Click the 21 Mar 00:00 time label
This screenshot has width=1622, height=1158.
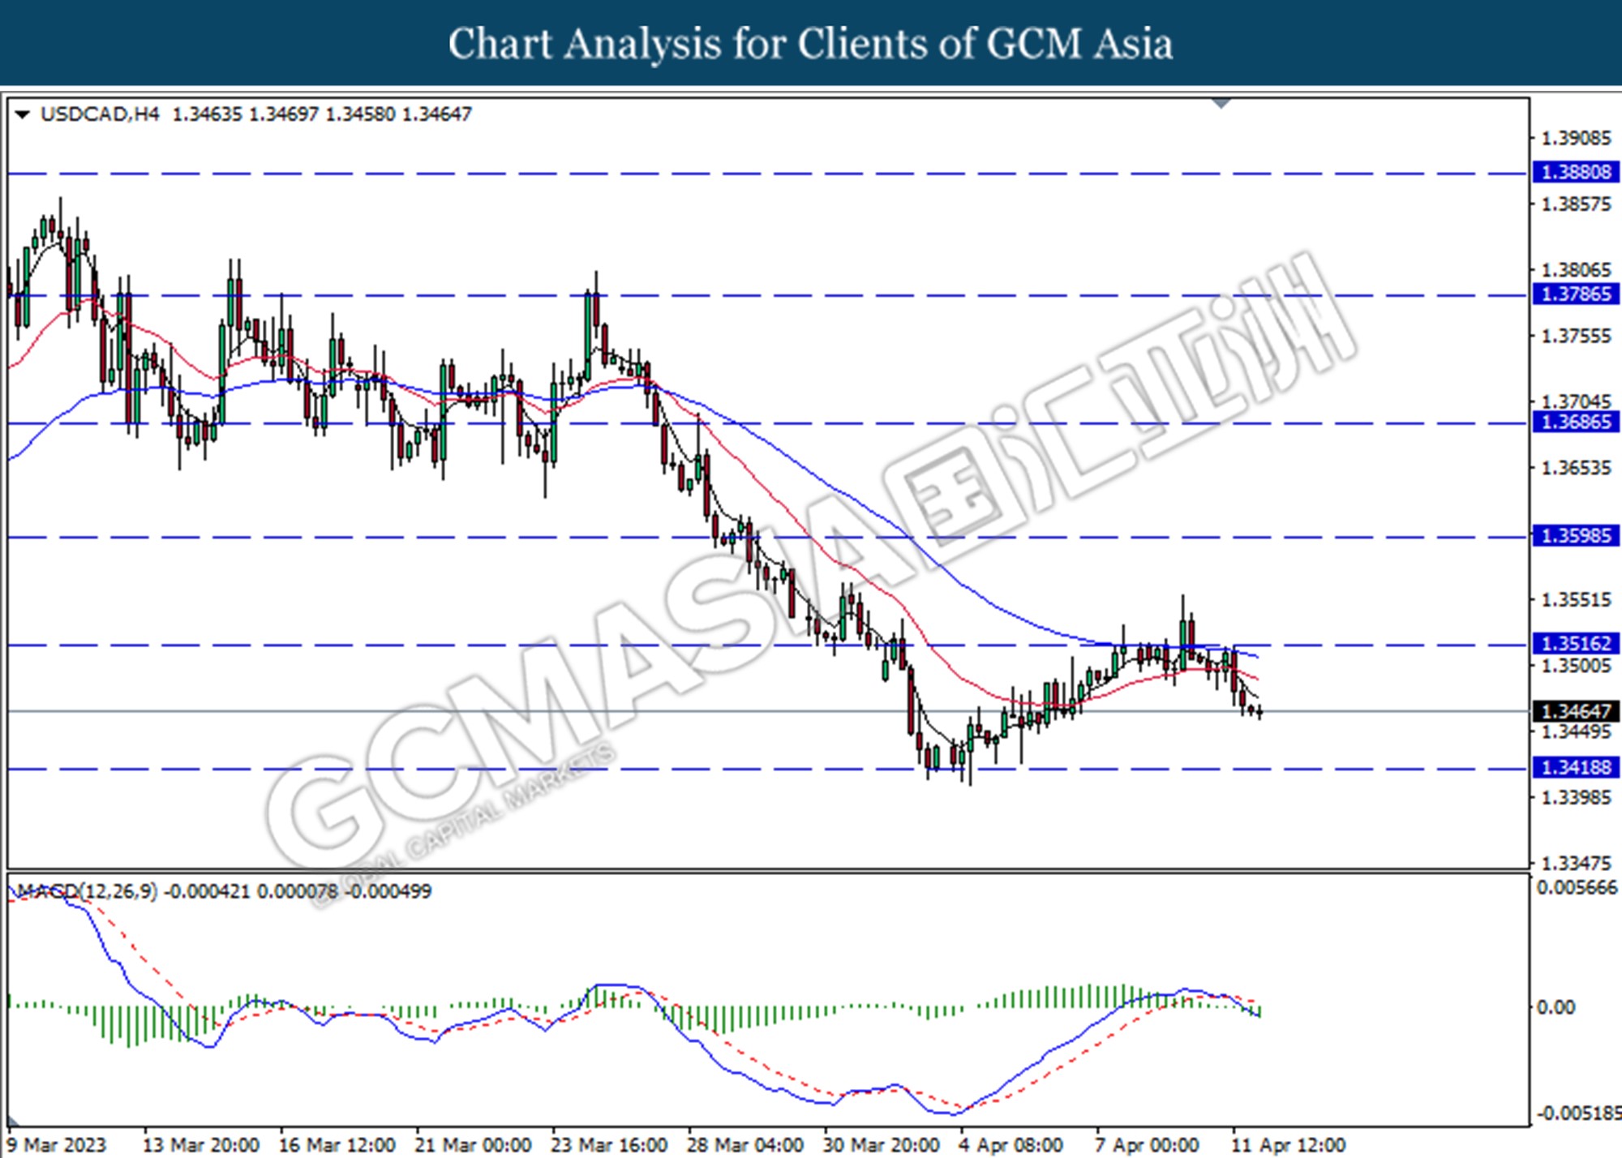(x=473, y=1145)
